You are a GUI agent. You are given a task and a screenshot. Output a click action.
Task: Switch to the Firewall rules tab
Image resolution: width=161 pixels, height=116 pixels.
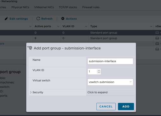pos(91,7)
